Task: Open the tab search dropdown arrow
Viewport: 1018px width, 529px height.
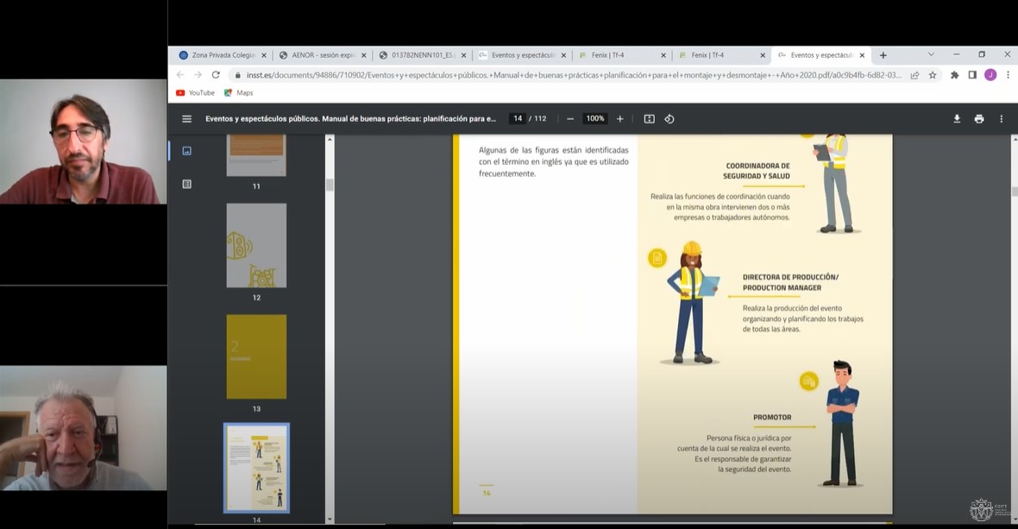Action: [931, 54]
